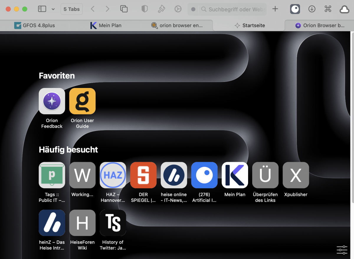Click the page's vertical scrollbar

(x=352, y=118)
